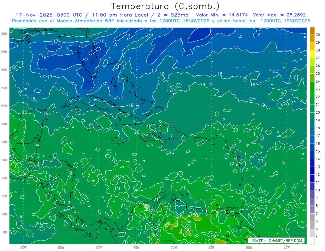Click the white swatch below 4 on color scale

click(312, 241)
